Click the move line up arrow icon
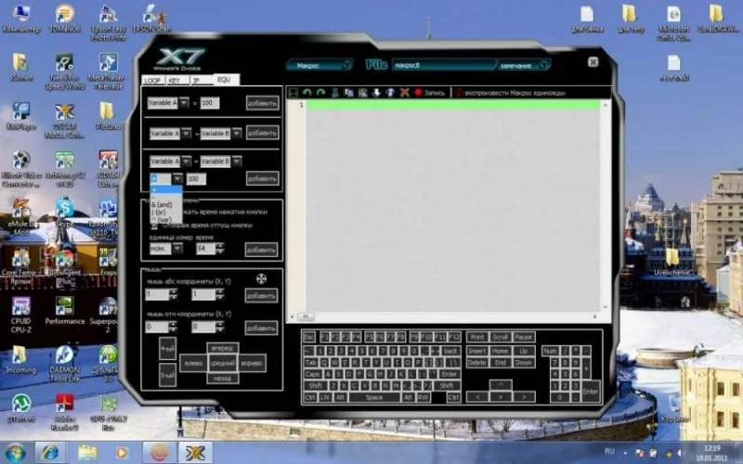This screenshot has height=464, width=743. [390, 93]
